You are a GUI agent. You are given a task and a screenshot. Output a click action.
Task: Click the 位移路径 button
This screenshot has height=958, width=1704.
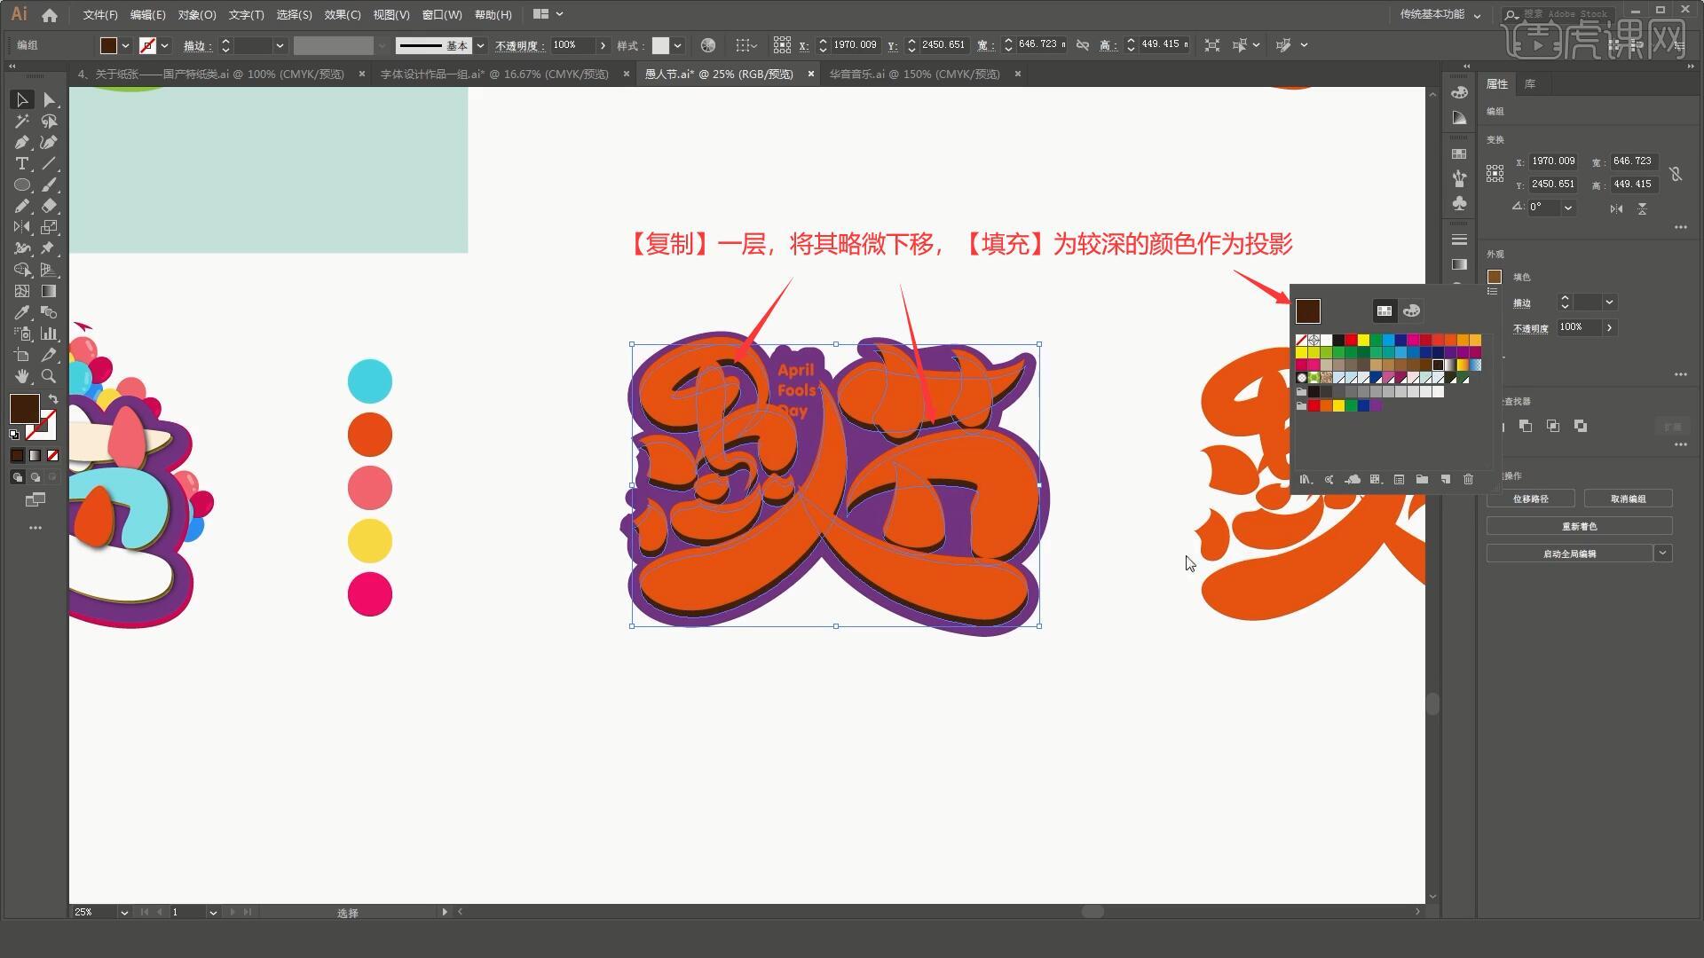pyautogui.click(x=1531, y=499)
